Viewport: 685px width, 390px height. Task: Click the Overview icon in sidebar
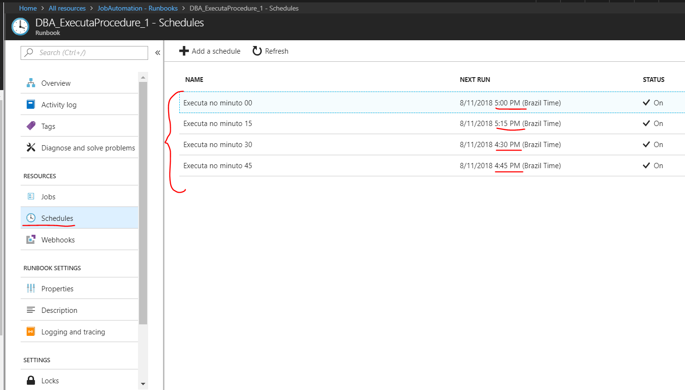point(31,83)
